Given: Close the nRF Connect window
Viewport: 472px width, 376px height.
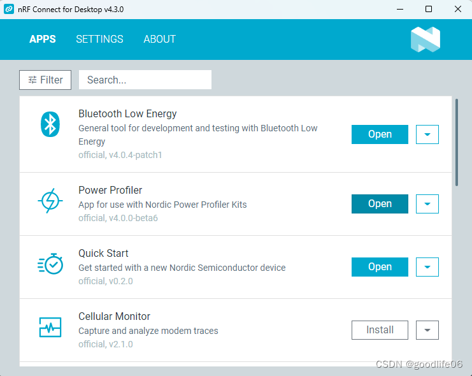Looking at the screenshot, I should pos(458,9).
